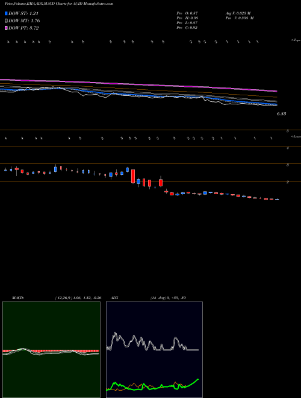Select the 'Pre H: 0.98' high value
This screenshot has height=398, width=301.
pyautogui.click(x=187, y=18)
